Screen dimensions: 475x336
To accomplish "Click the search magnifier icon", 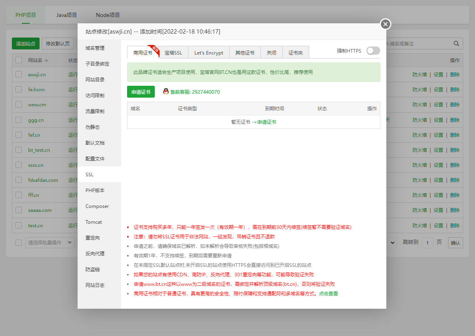I will coord(456,43).
